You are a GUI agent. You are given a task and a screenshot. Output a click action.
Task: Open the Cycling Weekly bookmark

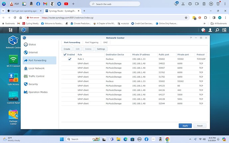31,24
